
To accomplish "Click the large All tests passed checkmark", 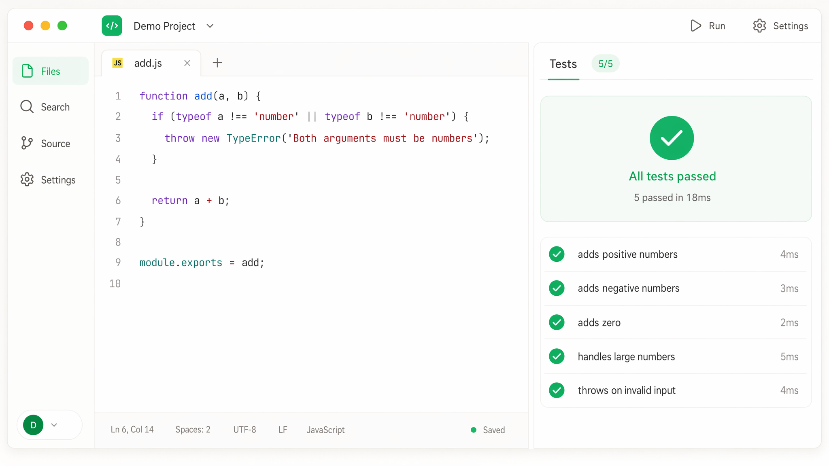I will pos(672,138).
